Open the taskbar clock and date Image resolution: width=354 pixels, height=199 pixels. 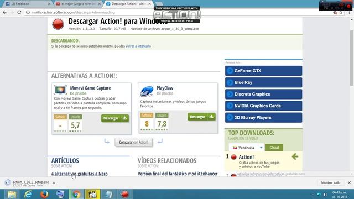click(x=340, y=195)
